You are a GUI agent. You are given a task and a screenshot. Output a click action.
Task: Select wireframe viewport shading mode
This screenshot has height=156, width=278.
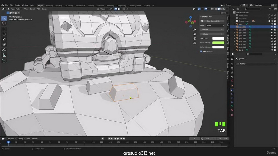click(x=216, y=9)
